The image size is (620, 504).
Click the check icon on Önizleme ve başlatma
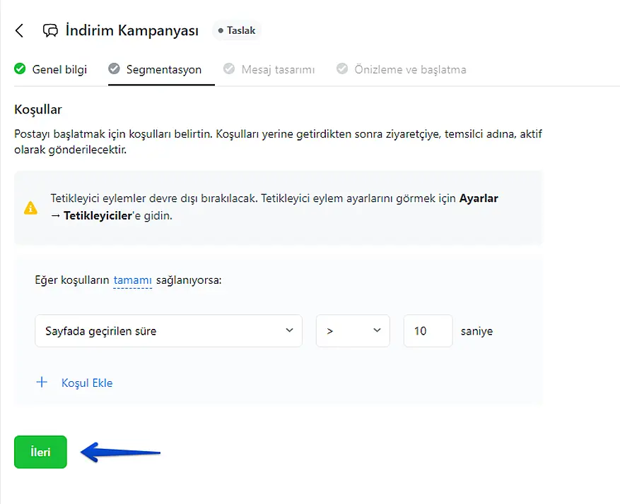pos(342,69)
